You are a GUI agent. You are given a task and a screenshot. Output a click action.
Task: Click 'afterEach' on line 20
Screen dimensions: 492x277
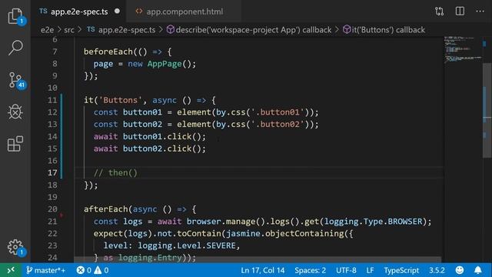pyautogui.click(x=106, y=209)
